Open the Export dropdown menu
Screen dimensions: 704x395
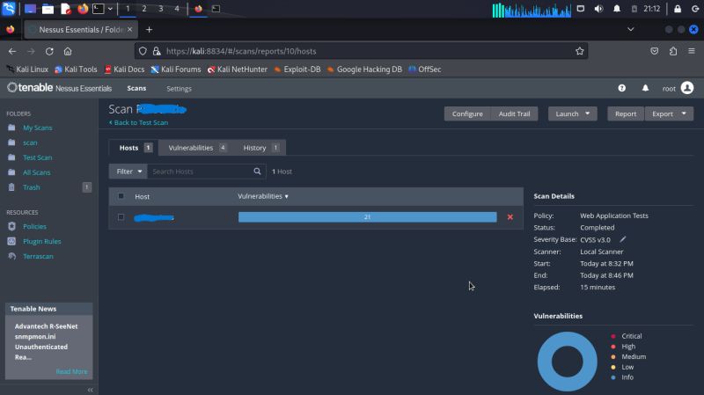(668, 113)
